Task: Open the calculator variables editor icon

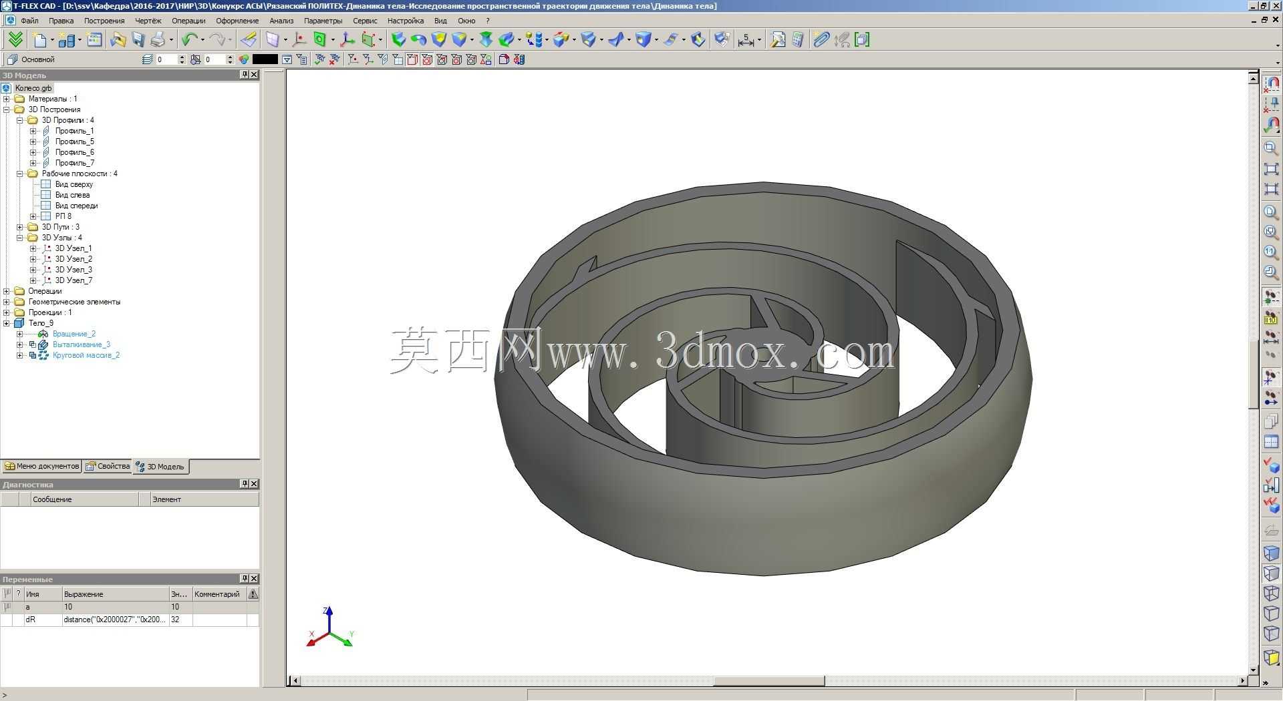Action: click(798, 40)
